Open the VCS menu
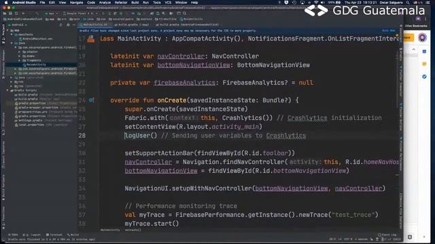This screenshot has height=244, width=435. coord(168,3)
